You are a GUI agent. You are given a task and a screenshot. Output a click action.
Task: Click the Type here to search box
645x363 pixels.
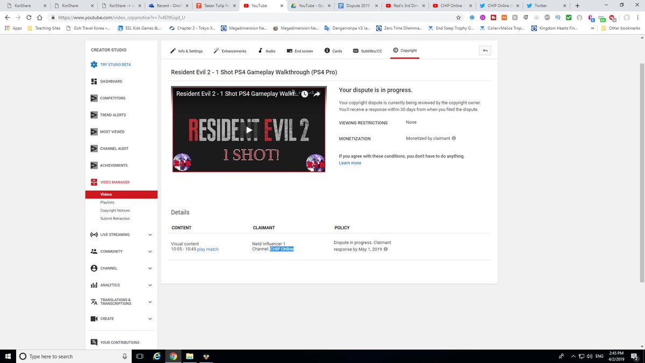click(74, 356)
